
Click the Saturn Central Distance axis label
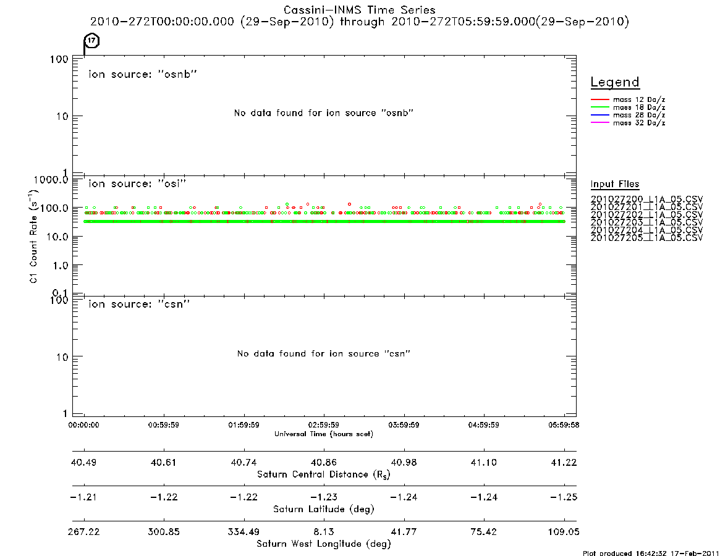click(x=324, y=474)
